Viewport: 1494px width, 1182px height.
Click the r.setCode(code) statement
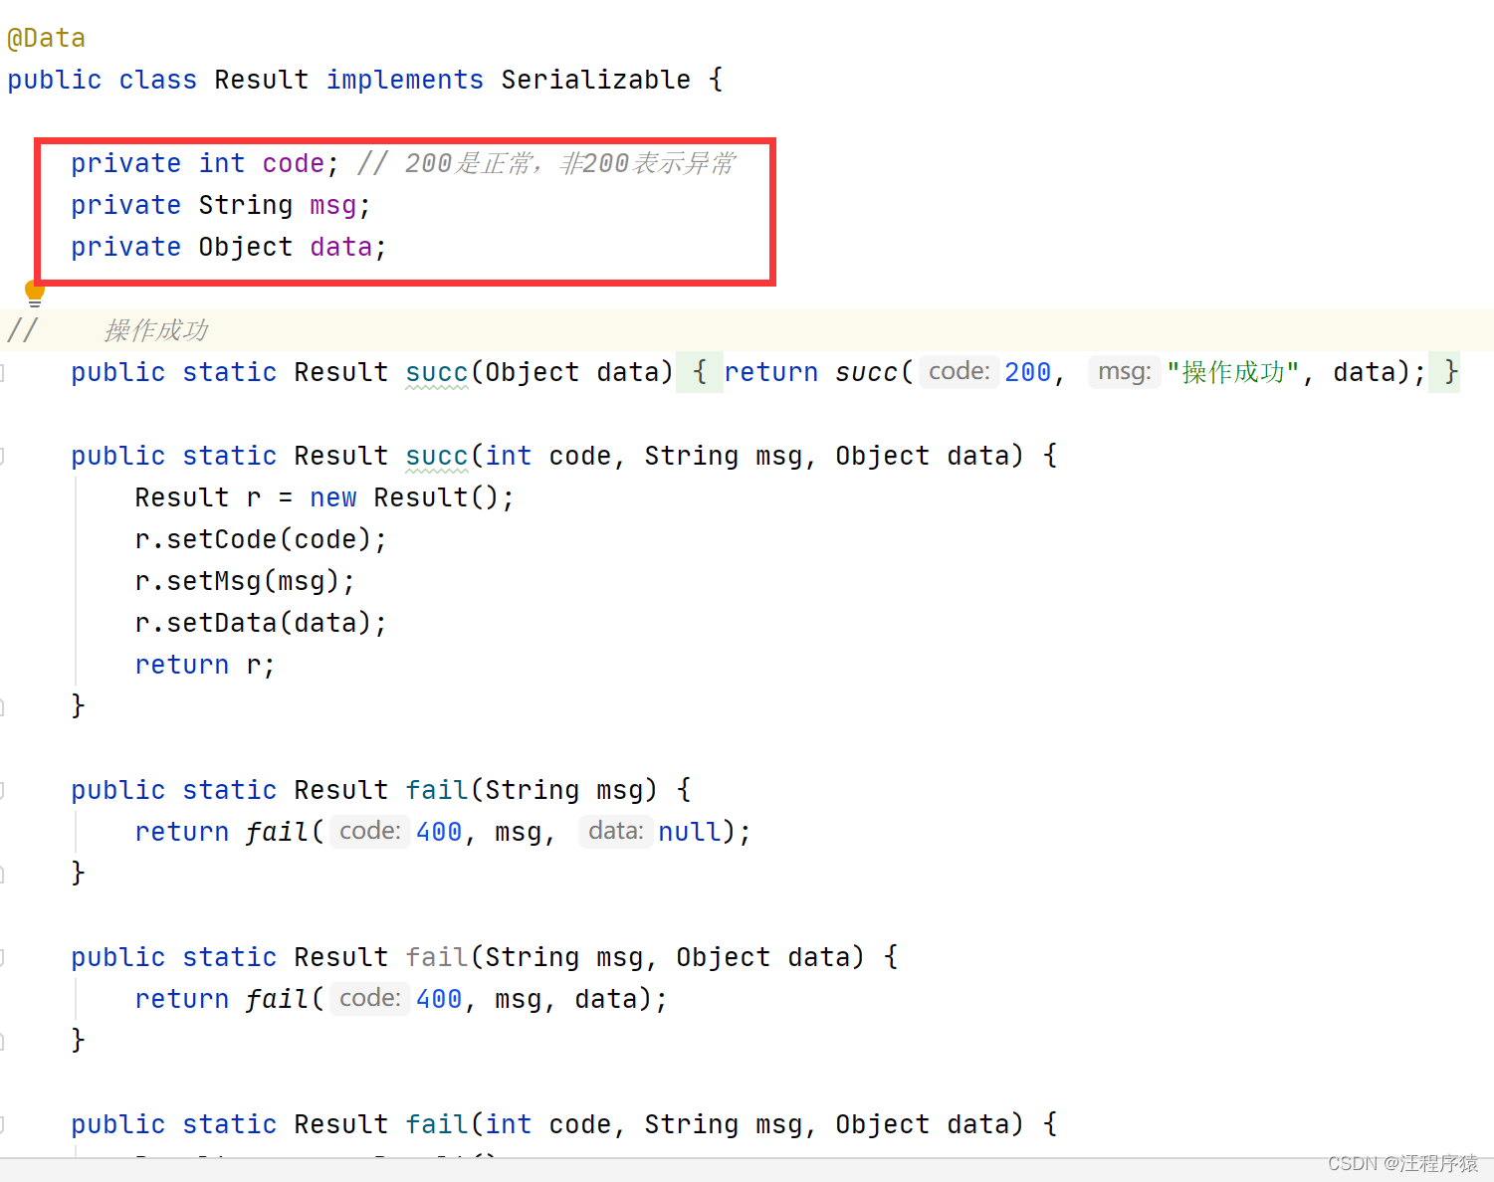click(x=261, y=539)
